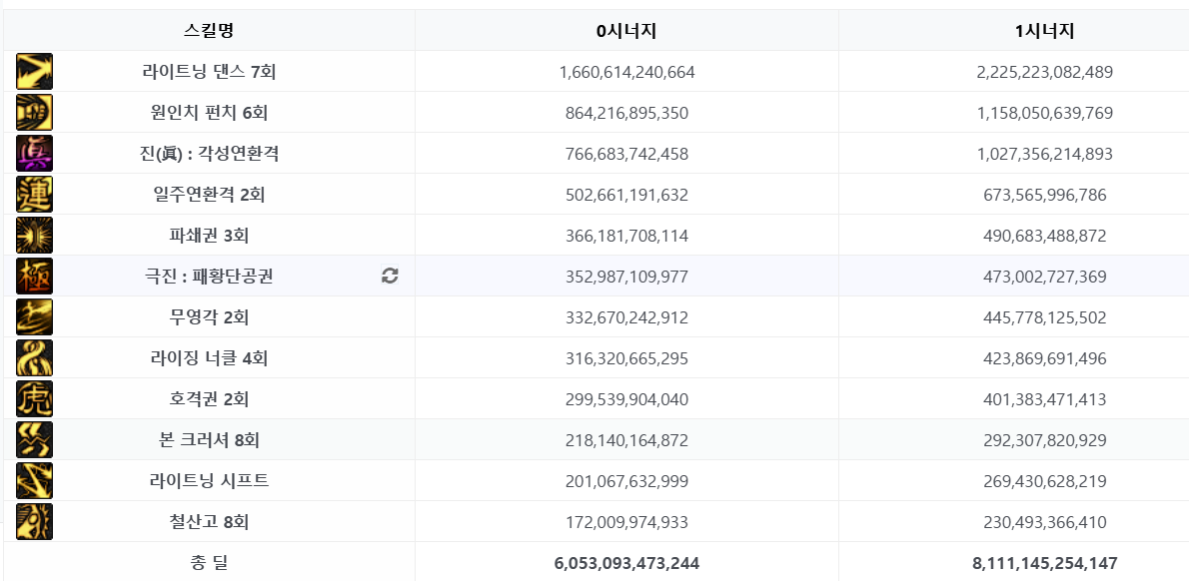
Task: Click the 라이트닝 시프트 skill icon
Action: pos(34,481)
